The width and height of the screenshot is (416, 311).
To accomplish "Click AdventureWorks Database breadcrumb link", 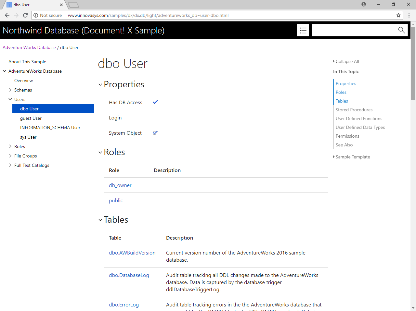I will pyautogui.click(x=29, y=47).
